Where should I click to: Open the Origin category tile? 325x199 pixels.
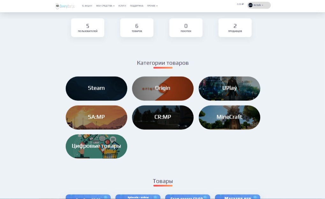[163, 88]
